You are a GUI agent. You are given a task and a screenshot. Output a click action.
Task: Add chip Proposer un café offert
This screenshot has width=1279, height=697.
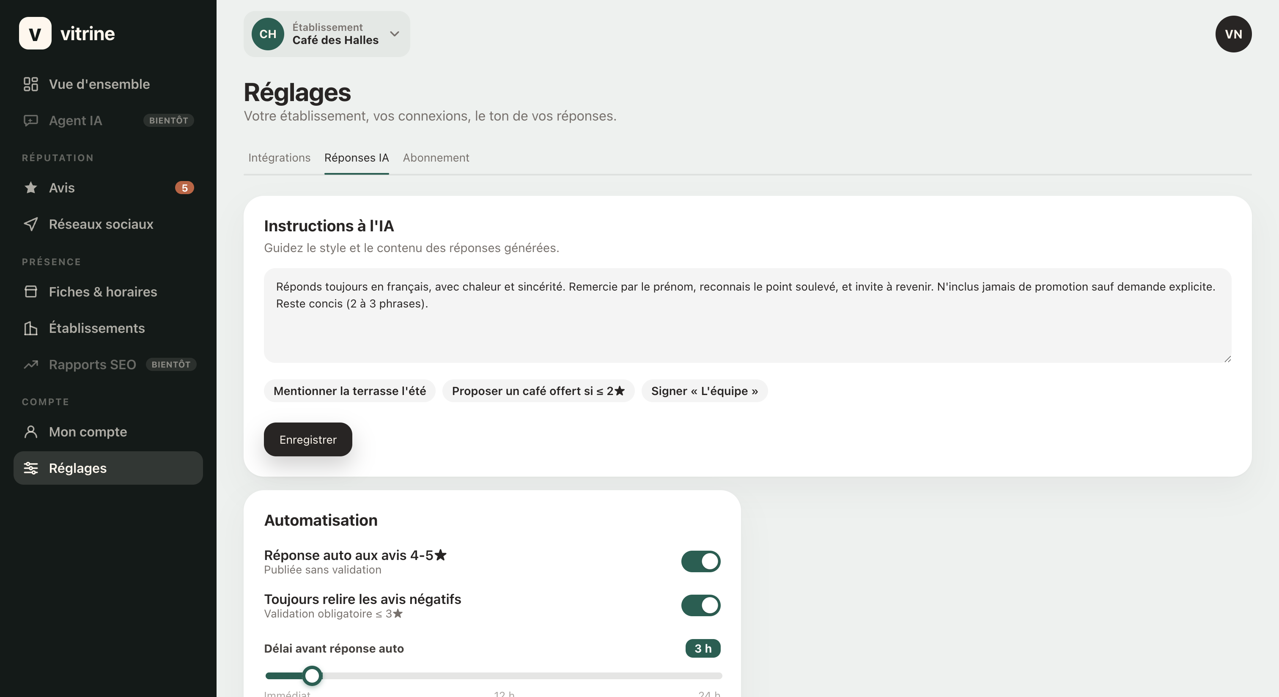pos(538,391)
